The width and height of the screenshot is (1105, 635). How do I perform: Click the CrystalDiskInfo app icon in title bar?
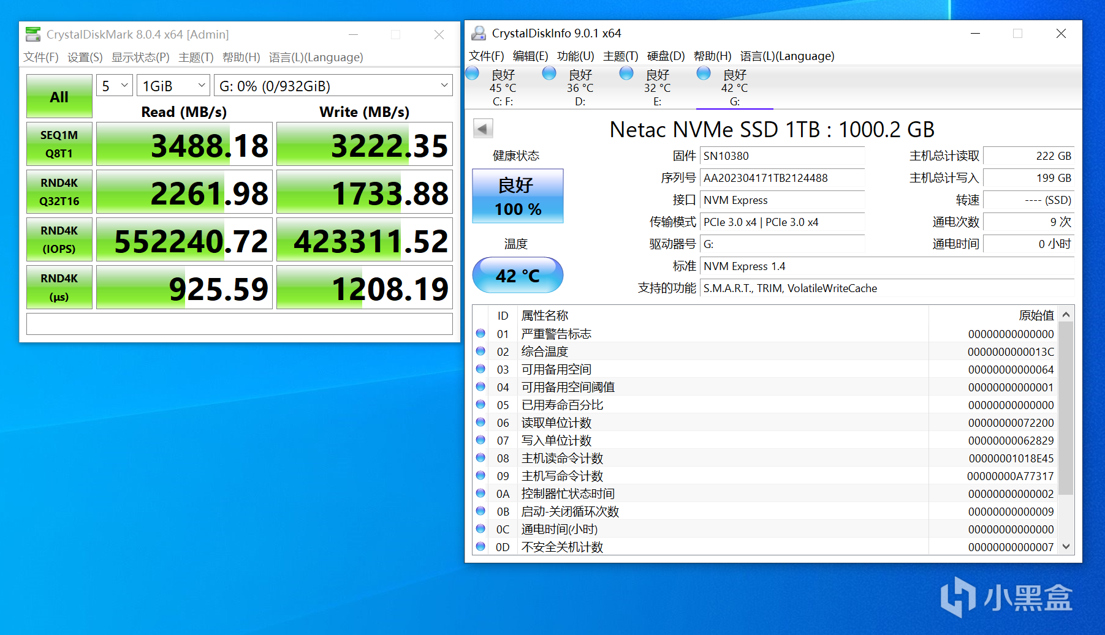479,33
